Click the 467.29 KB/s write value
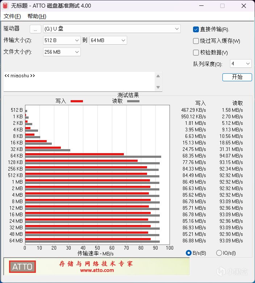 (x=193, y=110)
